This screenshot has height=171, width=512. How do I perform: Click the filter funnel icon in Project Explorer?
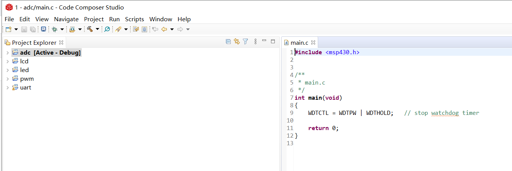tap(246, 42)
